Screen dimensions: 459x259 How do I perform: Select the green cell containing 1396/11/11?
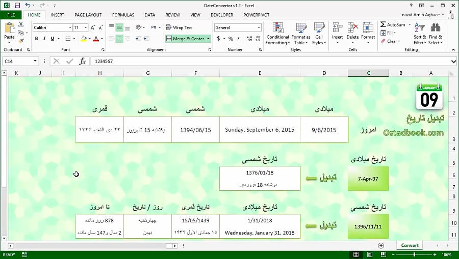tap(368, 226)
